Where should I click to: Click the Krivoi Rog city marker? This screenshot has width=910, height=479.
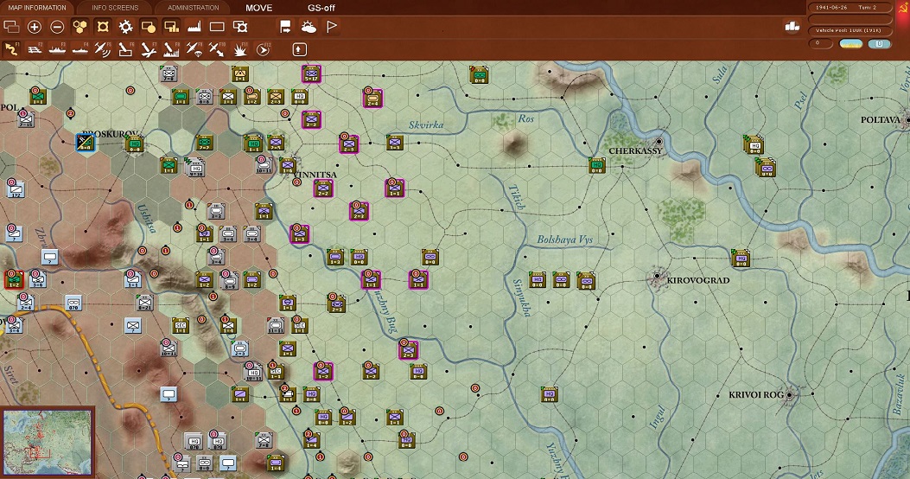(x=789, y=395)
